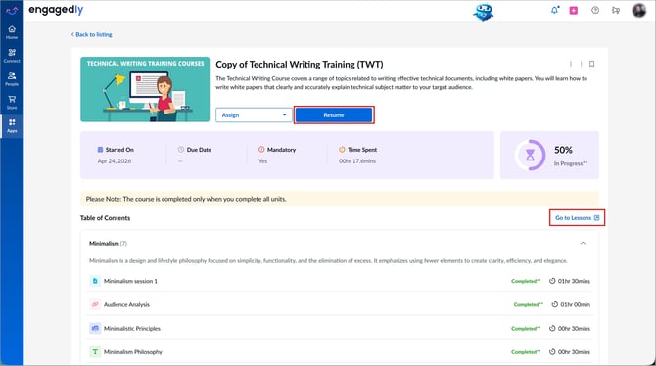
Task: Open the Assign dropdown
Action: pos(254,115)
